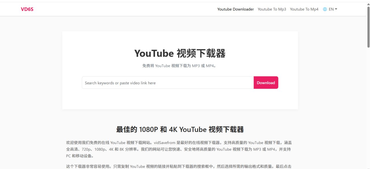Click the globe icon to change language
The height and width of the screenshot is (169, 370).
click(x=324, y=9)
